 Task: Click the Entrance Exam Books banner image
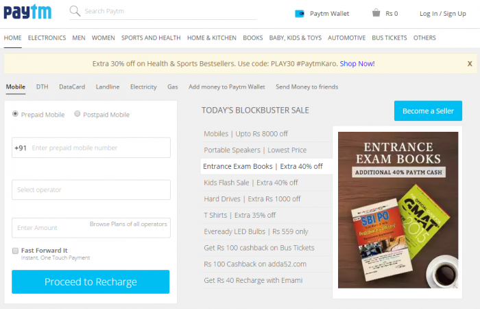click(x=398, y=209)
